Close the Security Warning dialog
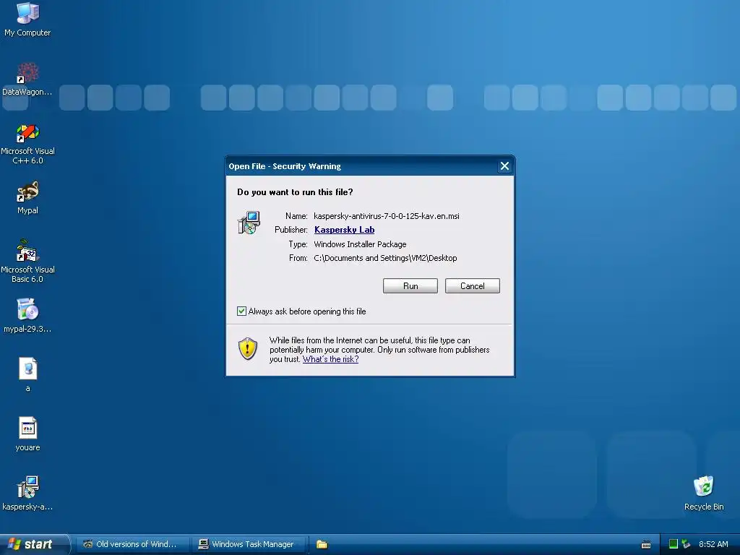This screenshot has height=555, width=740. [504, 166]
